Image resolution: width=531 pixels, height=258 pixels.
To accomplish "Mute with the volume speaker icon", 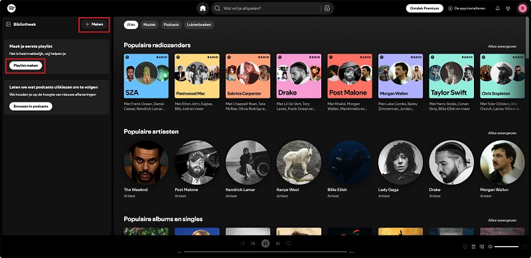I will point(490,247).
